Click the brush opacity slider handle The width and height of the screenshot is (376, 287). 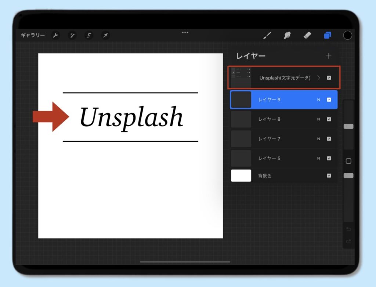click(348, 176)
